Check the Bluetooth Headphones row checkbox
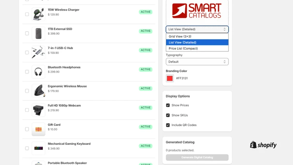The height and width of the screenshot is (165, 293). pos(27,71)
